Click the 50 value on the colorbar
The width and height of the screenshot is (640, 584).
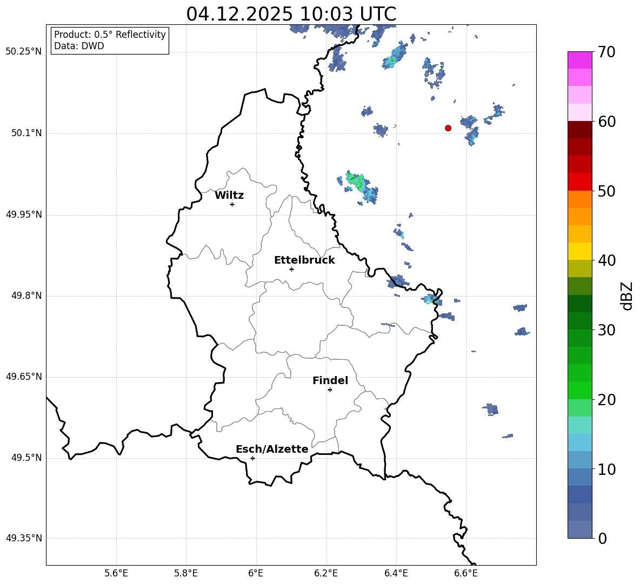[606, 191]
